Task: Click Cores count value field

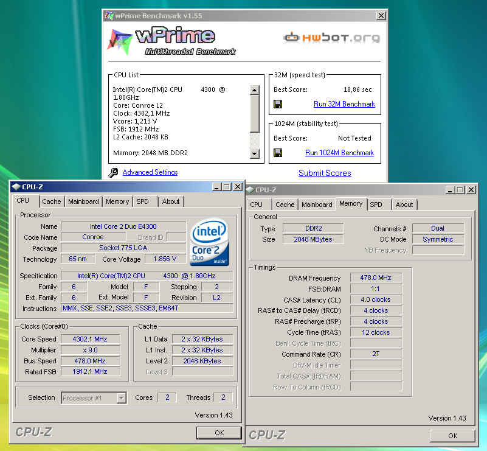Action: (x=167, y=397)
